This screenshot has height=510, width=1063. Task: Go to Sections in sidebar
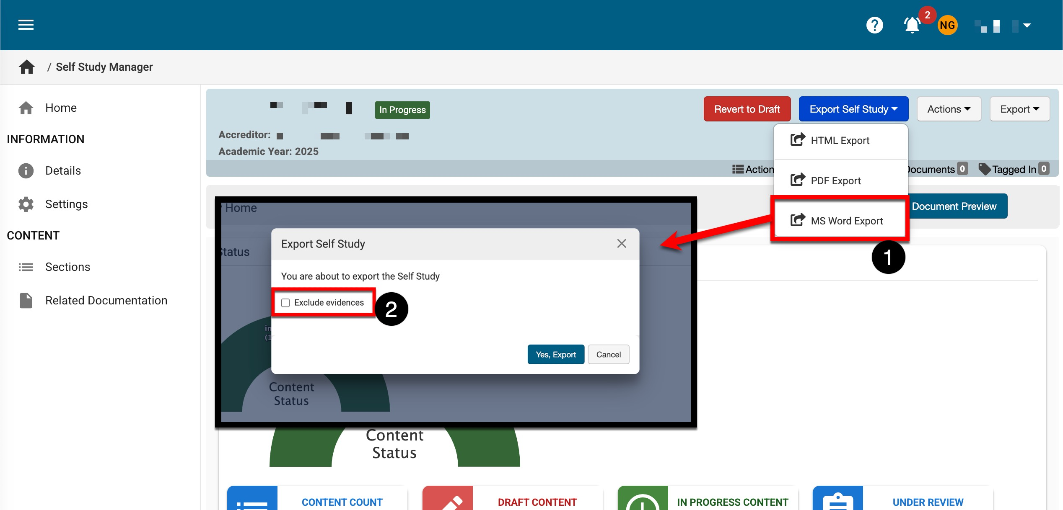coord(67,267)
